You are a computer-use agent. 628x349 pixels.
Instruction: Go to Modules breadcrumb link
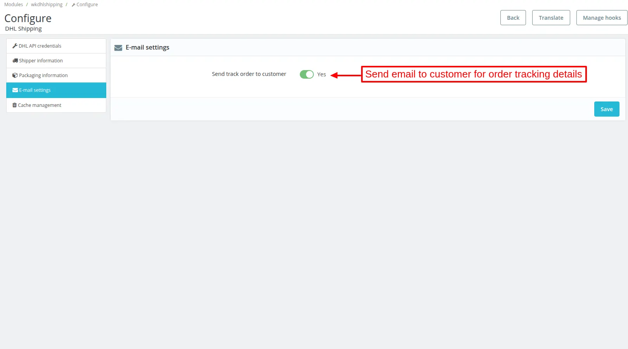(14, 5)
